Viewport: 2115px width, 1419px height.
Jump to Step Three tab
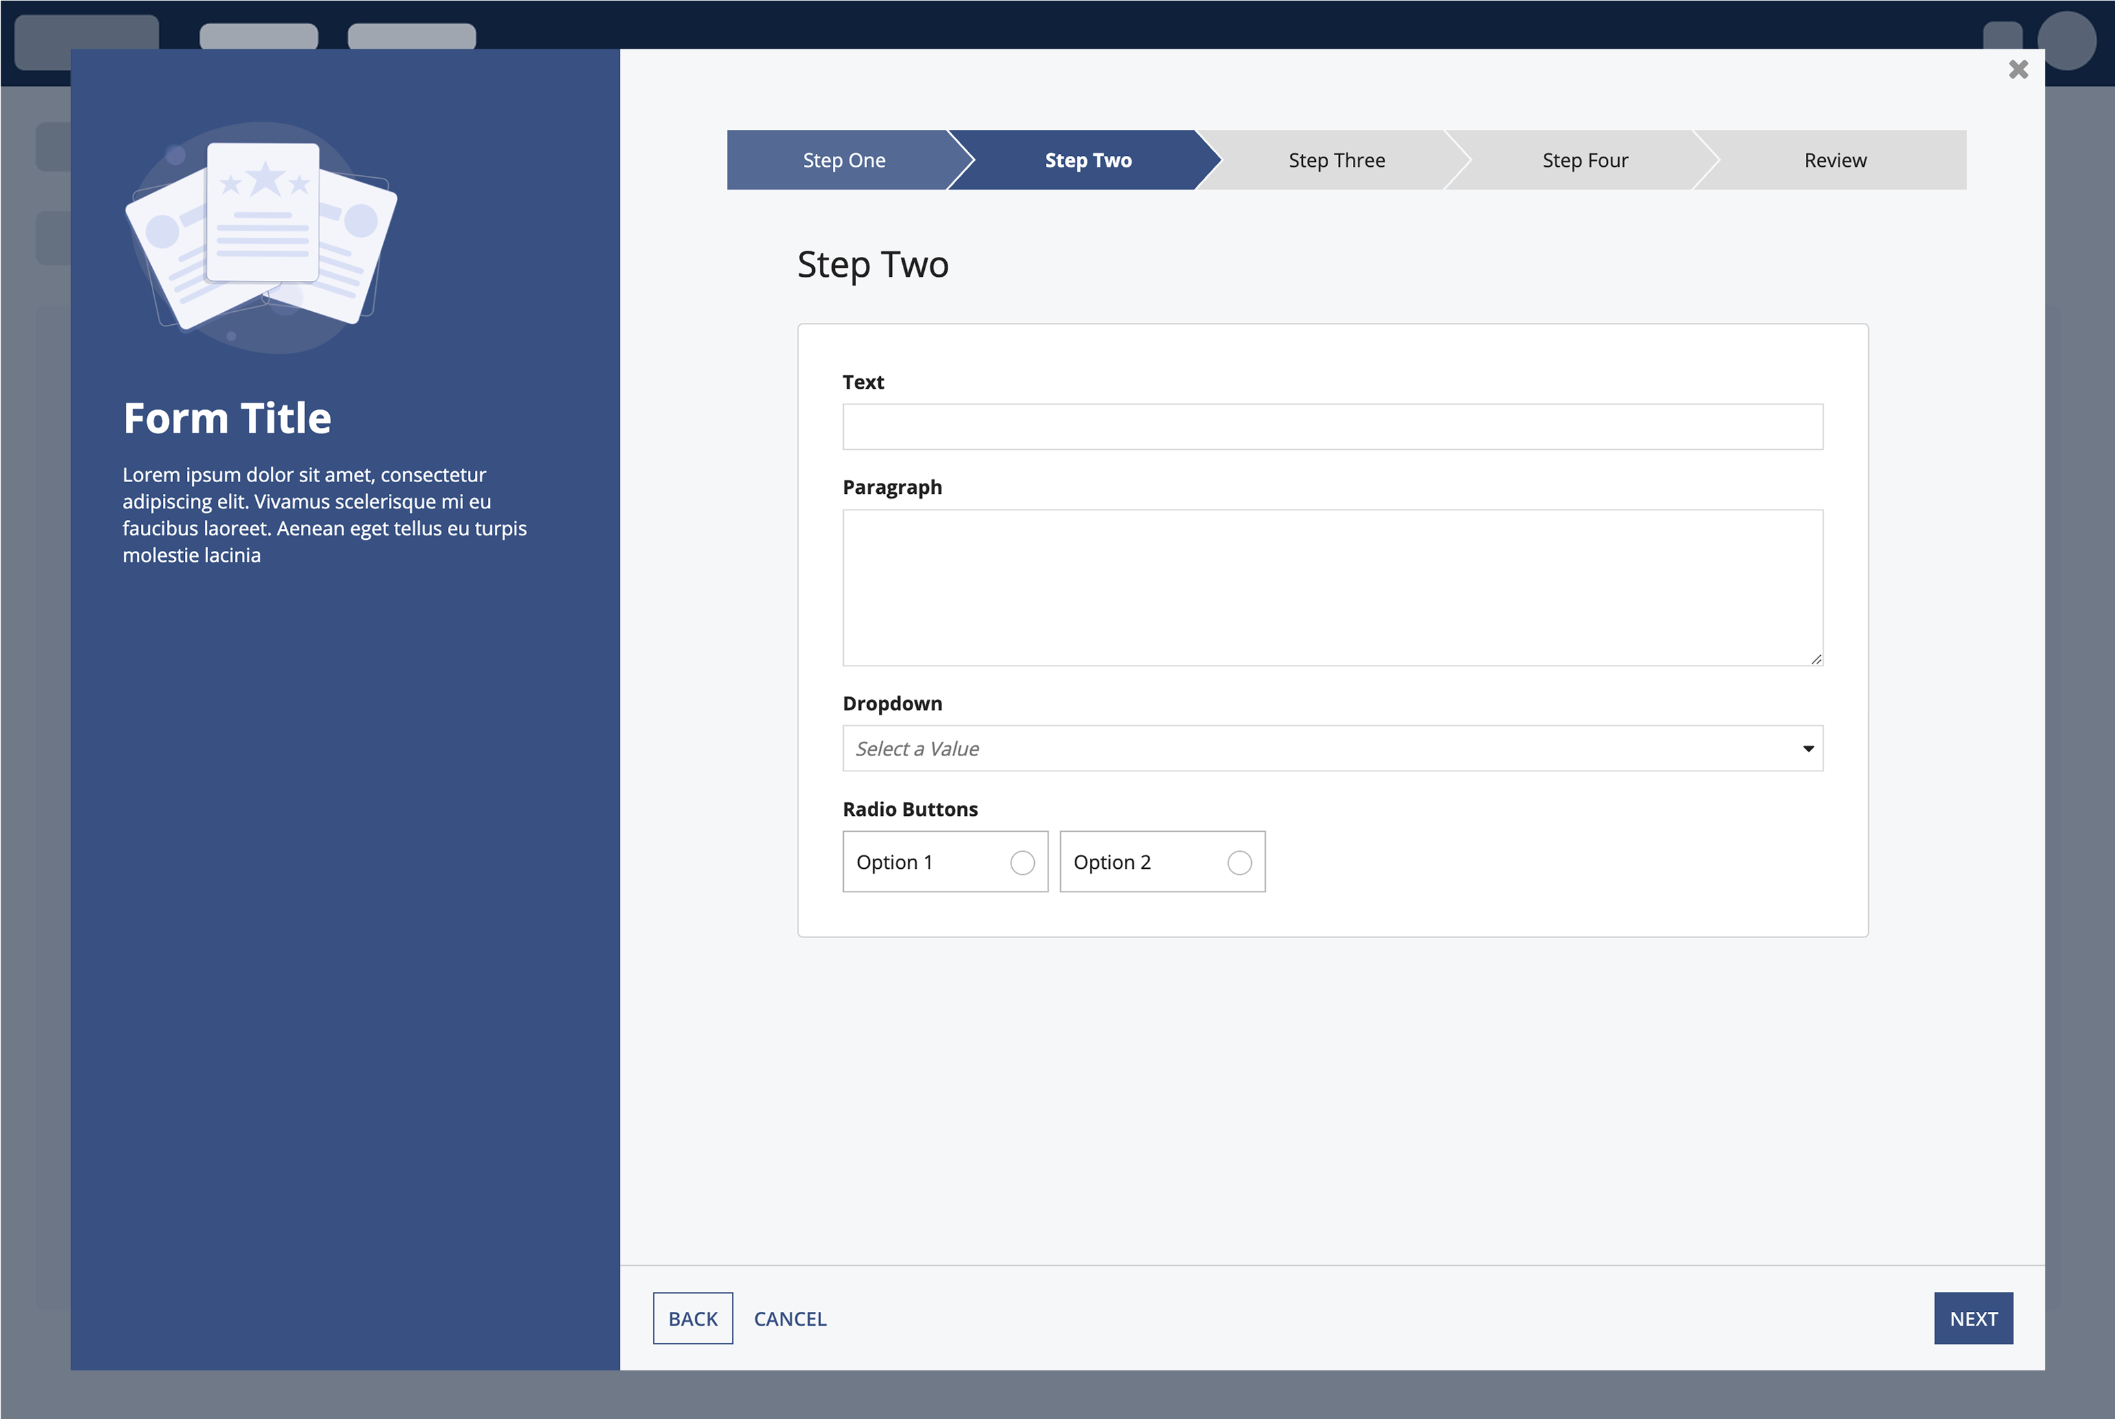click(1336, 160)
